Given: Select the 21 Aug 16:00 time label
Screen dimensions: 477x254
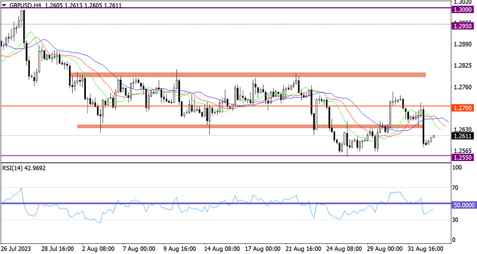Looking at the screenshot, I should 303,249.
